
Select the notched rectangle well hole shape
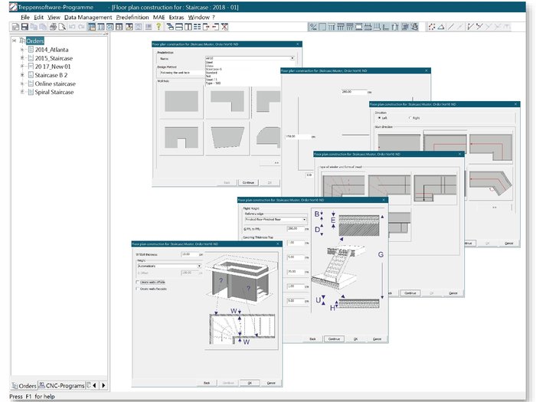(x=181, y=138)
